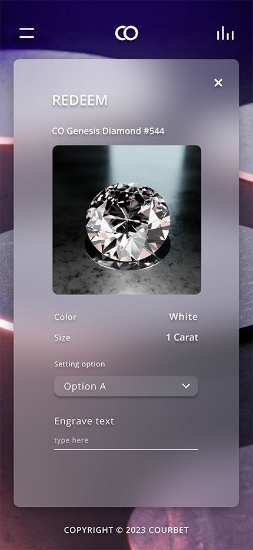Click the CO Genesis Diamond #544 title
Viewport: 253px width, 550px height.
(108, 131)
